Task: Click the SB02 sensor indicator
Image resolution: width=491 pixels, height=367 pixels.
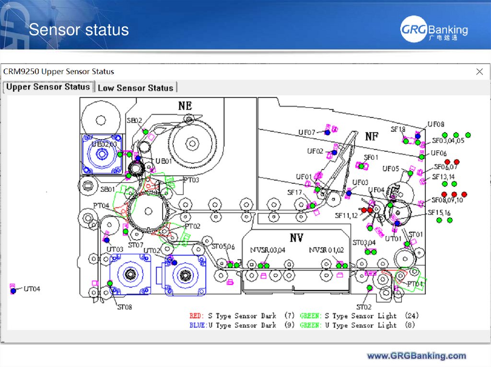Action: [145, 132]
